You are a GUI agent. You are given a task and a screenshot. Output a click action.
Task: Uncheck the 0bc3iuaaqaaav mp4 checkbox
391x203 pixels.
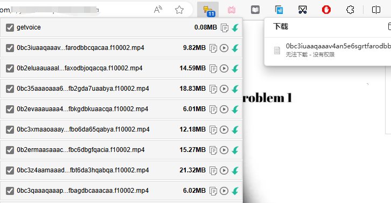[x=10, y=48]
